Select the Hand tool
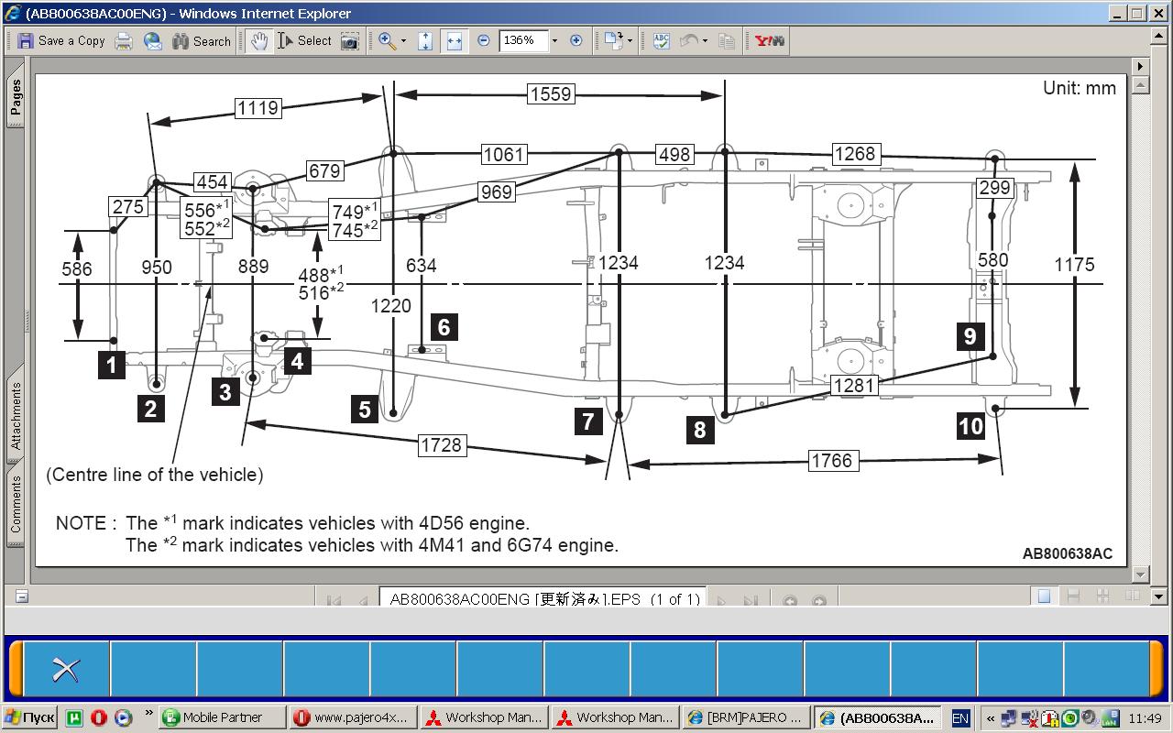Screen dimensions: 1173x733 (x=259, y=40)
